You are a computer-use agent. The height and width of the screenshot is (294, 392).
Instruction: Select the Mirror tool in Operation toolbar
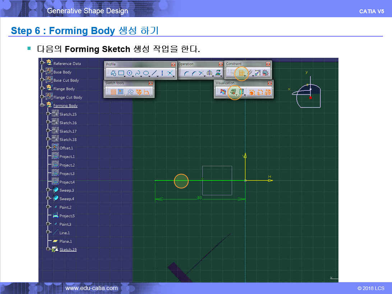coord(209,73)
